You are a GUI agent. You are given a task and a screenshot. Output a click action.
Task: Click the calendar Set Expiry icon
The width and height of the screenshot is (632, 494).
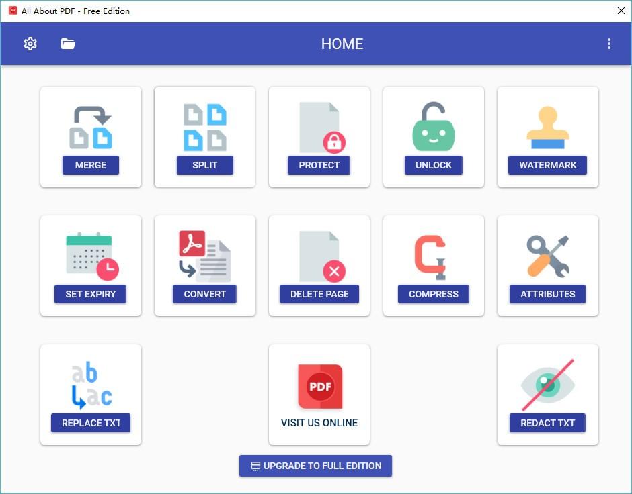[x=91, y=255]
